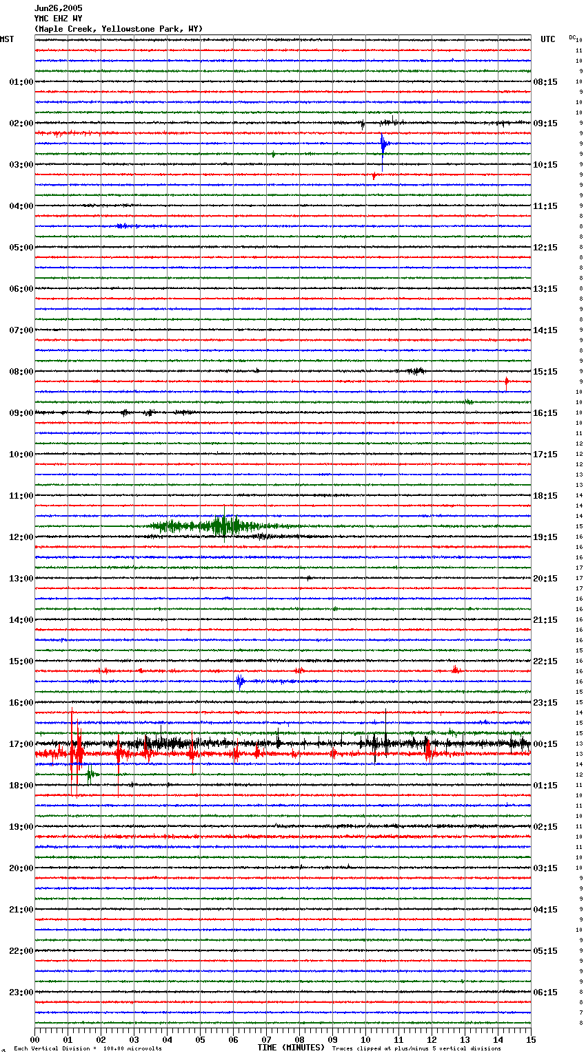Click the 12 minute tick label on bottom axis
The image size is (586, 1058).
click(432, 1039)
